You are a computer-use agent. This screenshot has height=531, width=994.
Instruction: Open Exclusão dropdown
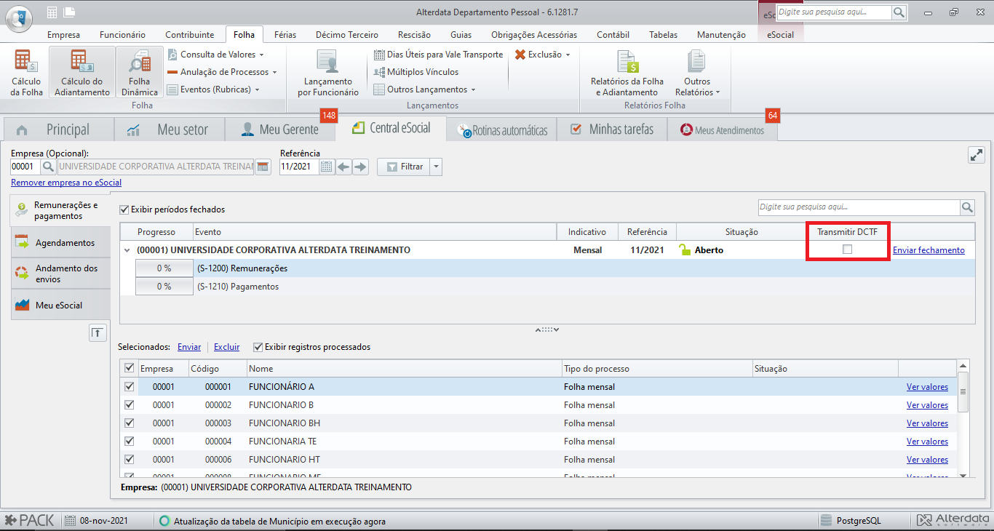pos(543,55)
